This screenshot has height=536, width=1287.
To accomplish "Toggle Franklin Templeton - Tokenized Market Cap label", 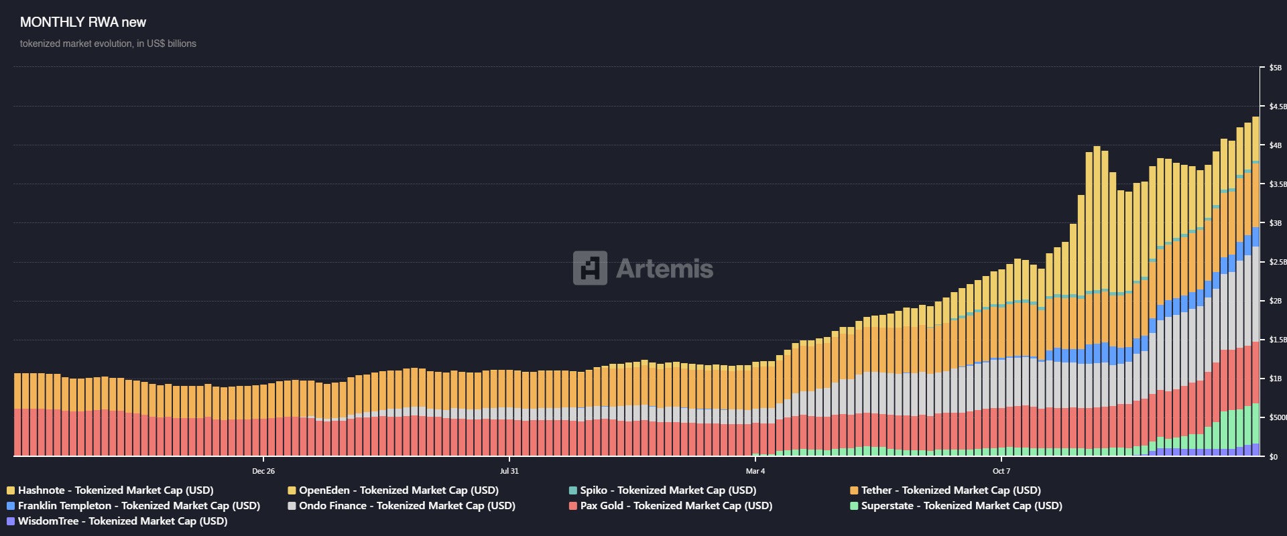I will (139, 506).
